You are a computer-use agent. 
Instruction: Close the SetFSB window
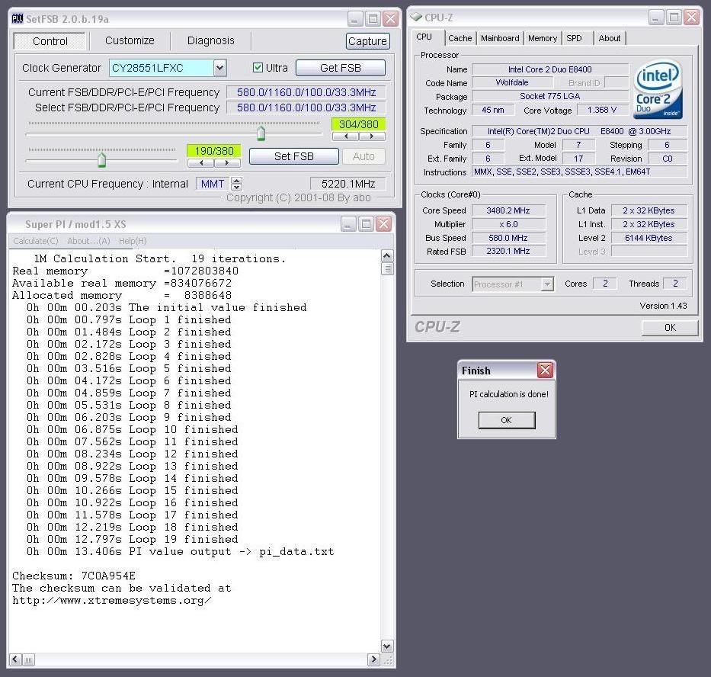coord(390,19)
